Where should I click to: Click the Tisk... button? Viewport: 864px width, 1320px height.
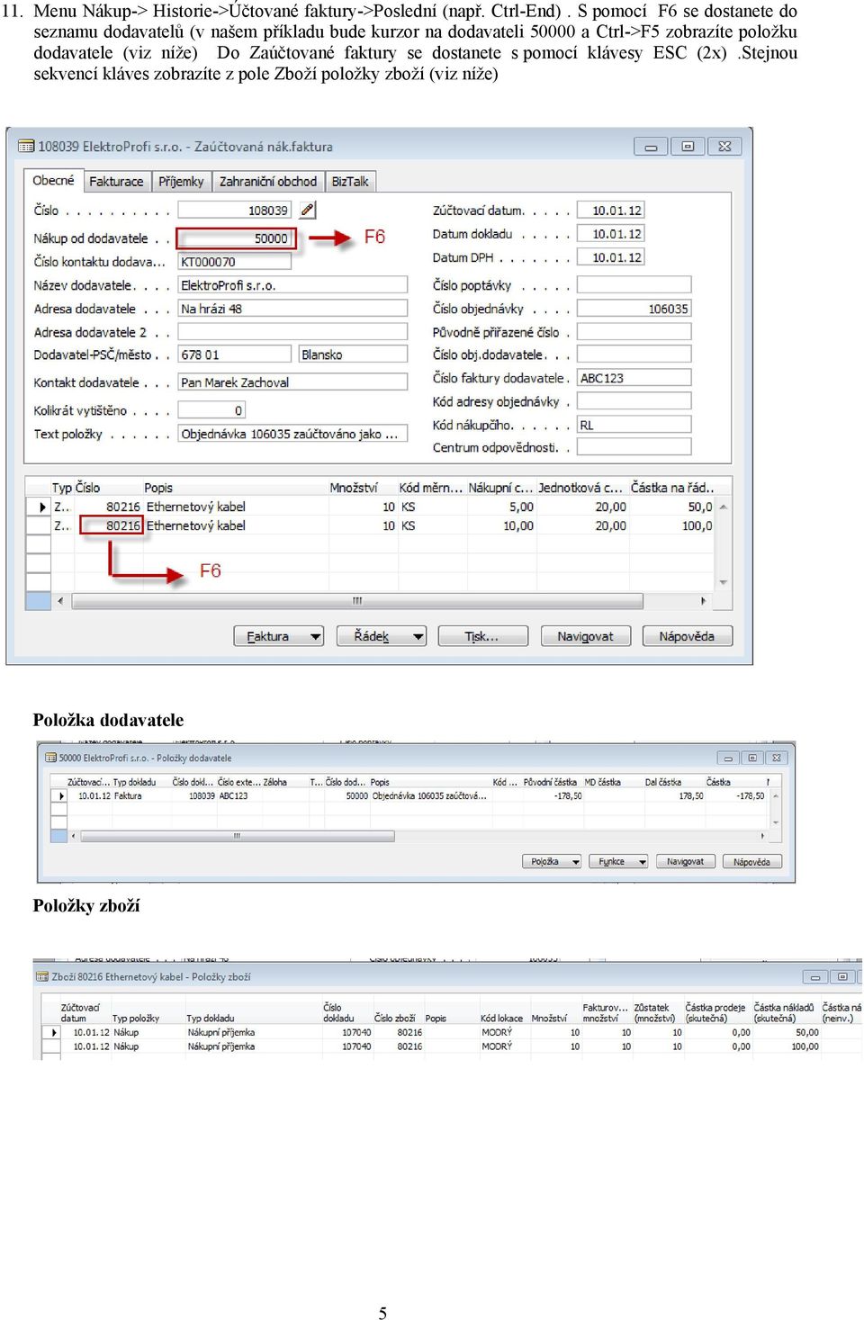[x=482, y=636]
